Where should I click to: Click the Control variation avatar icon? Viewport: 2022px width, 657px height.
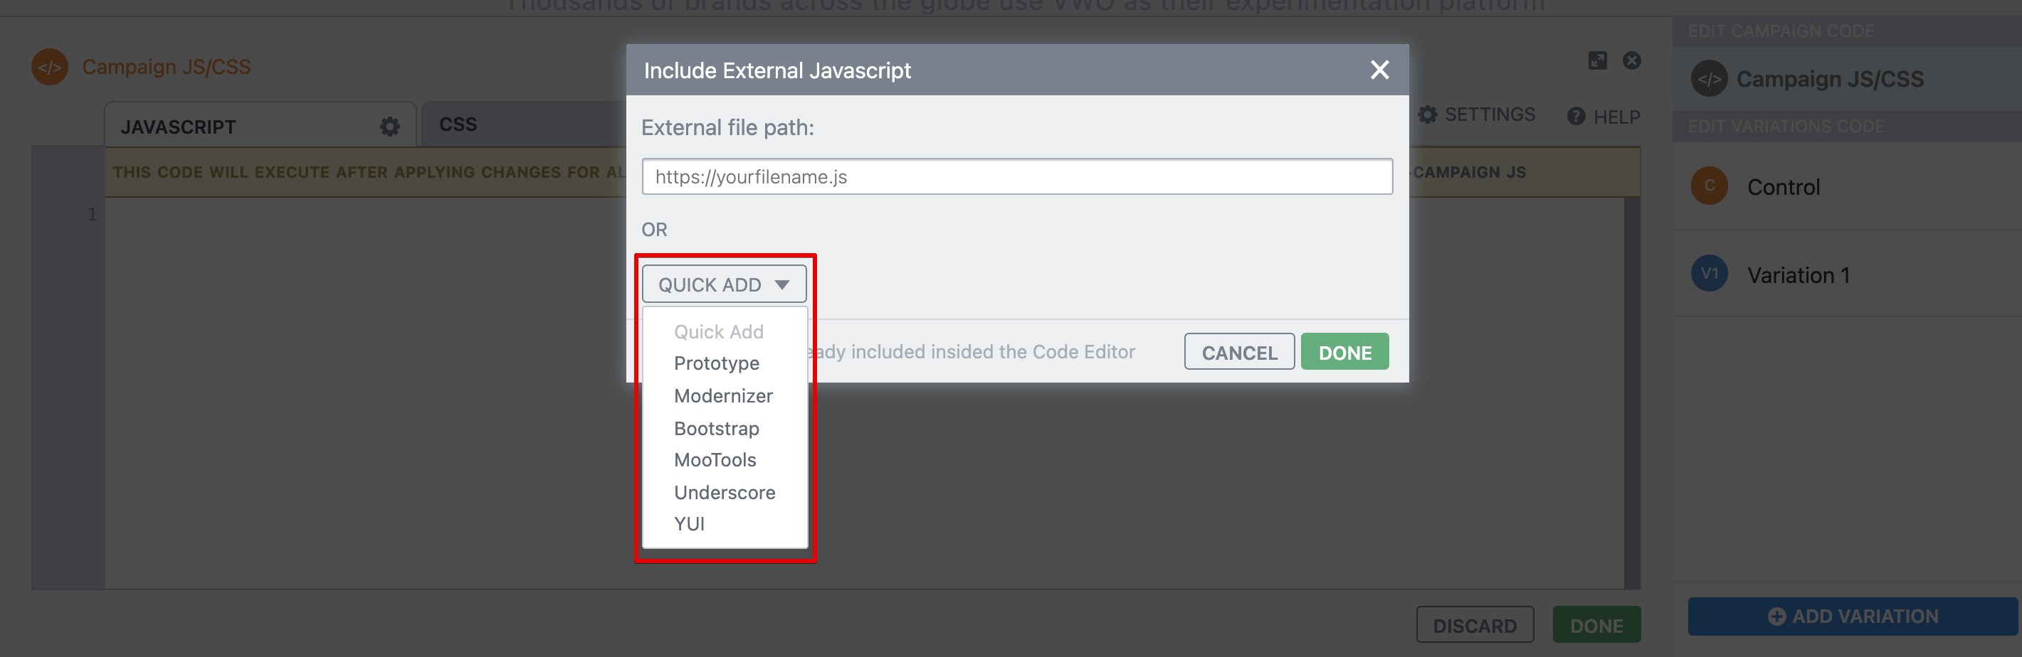click(x=1709, y=186)
